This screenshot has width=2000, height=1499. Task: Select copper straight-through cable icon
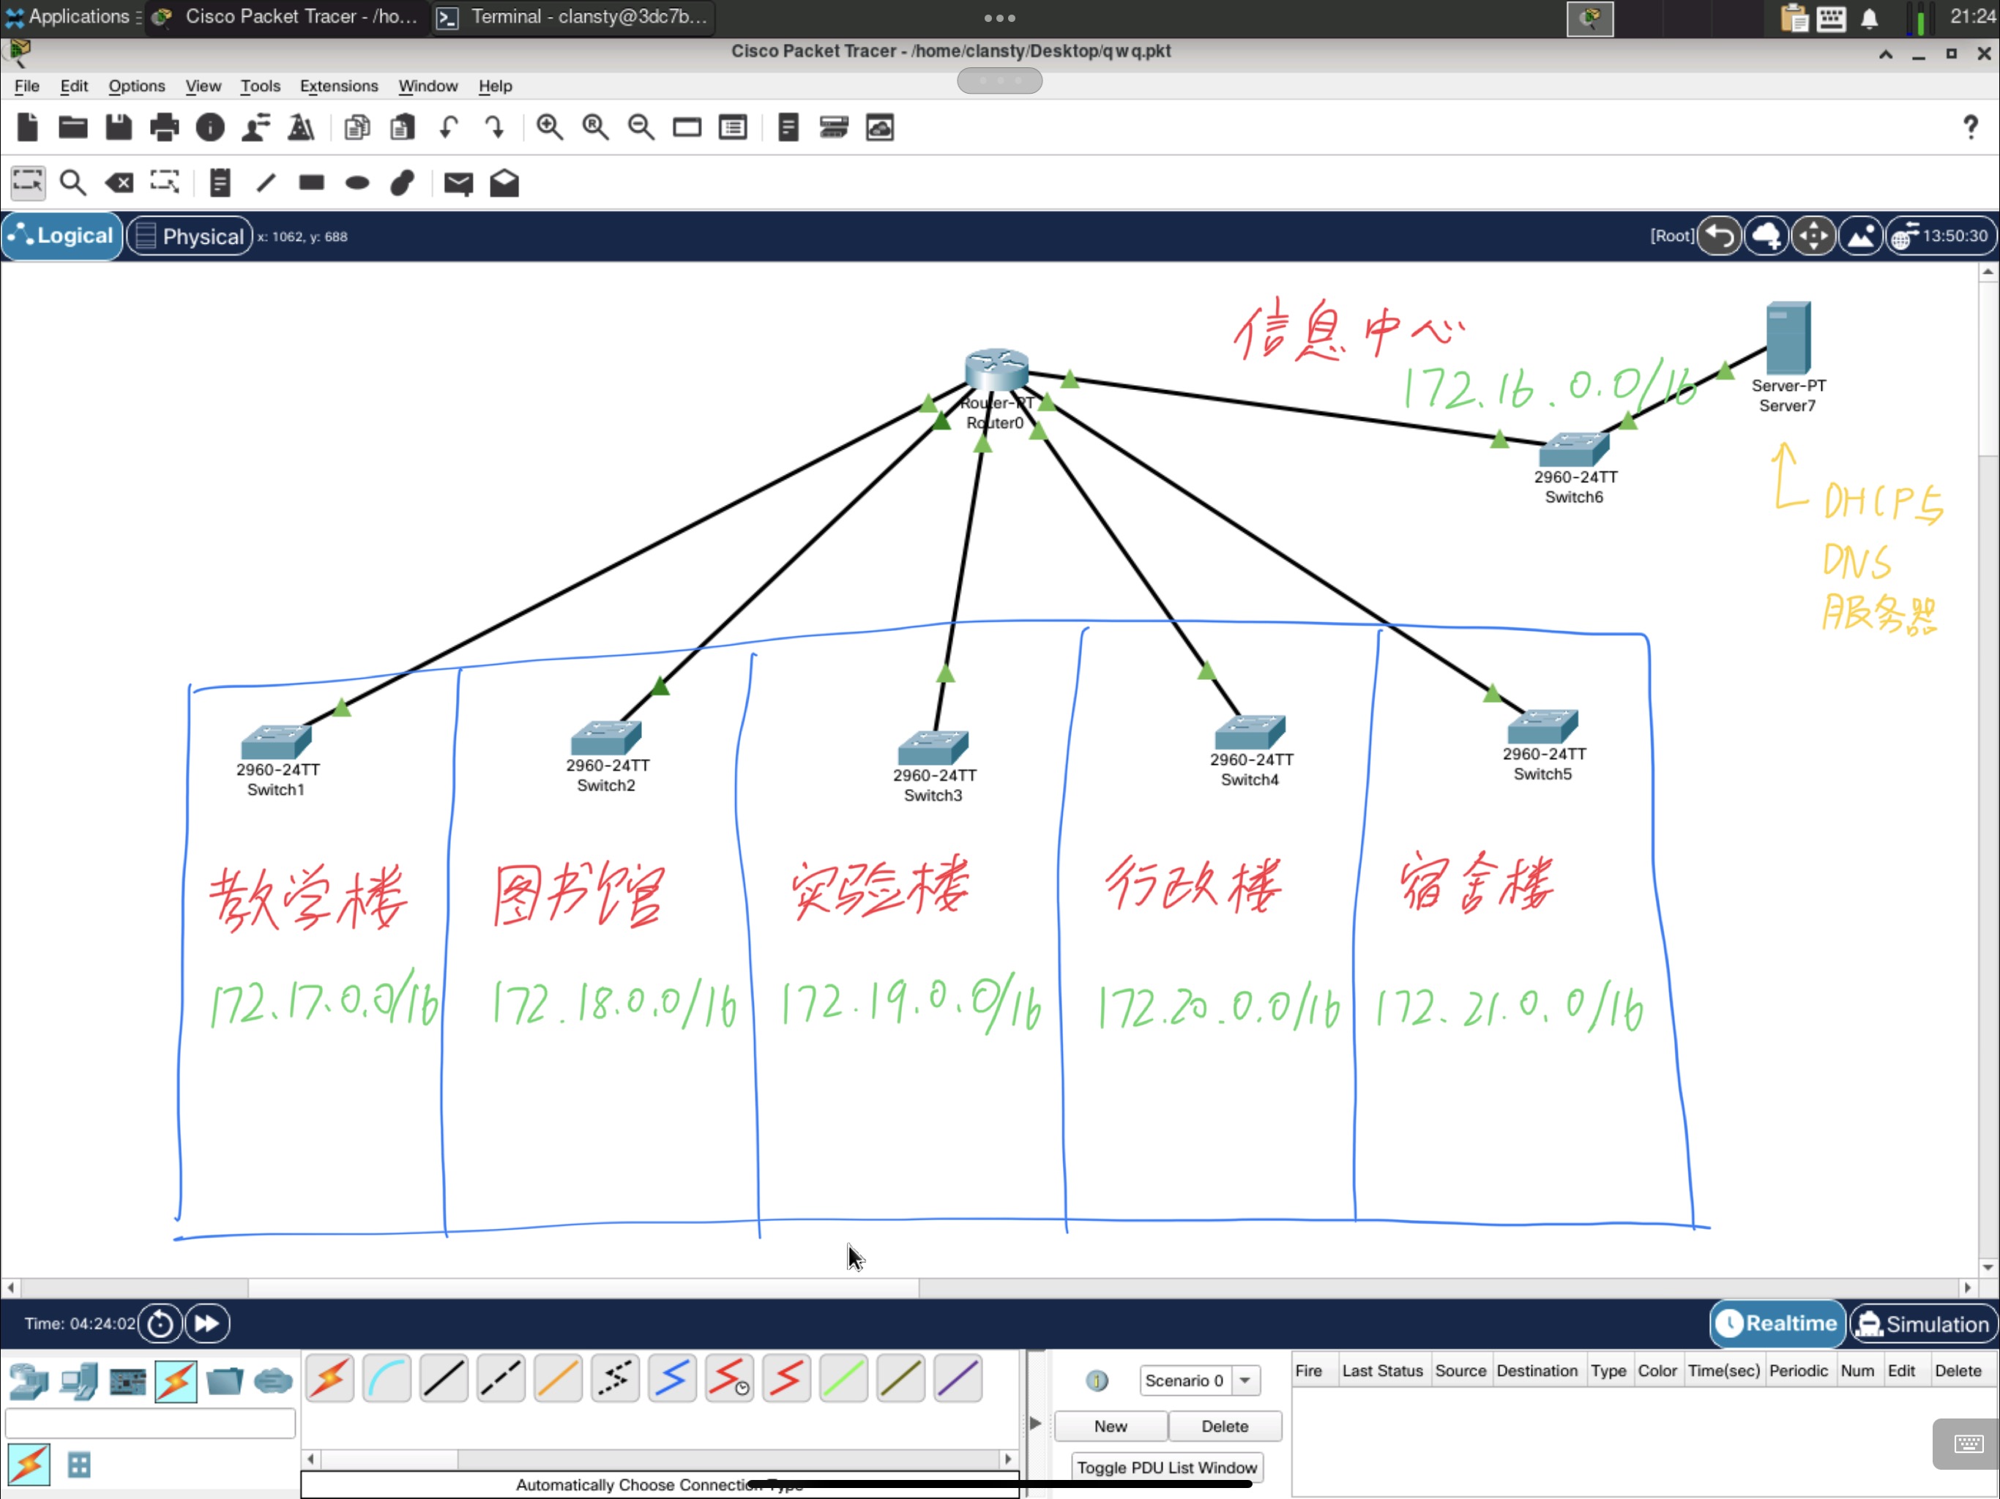443,1379
